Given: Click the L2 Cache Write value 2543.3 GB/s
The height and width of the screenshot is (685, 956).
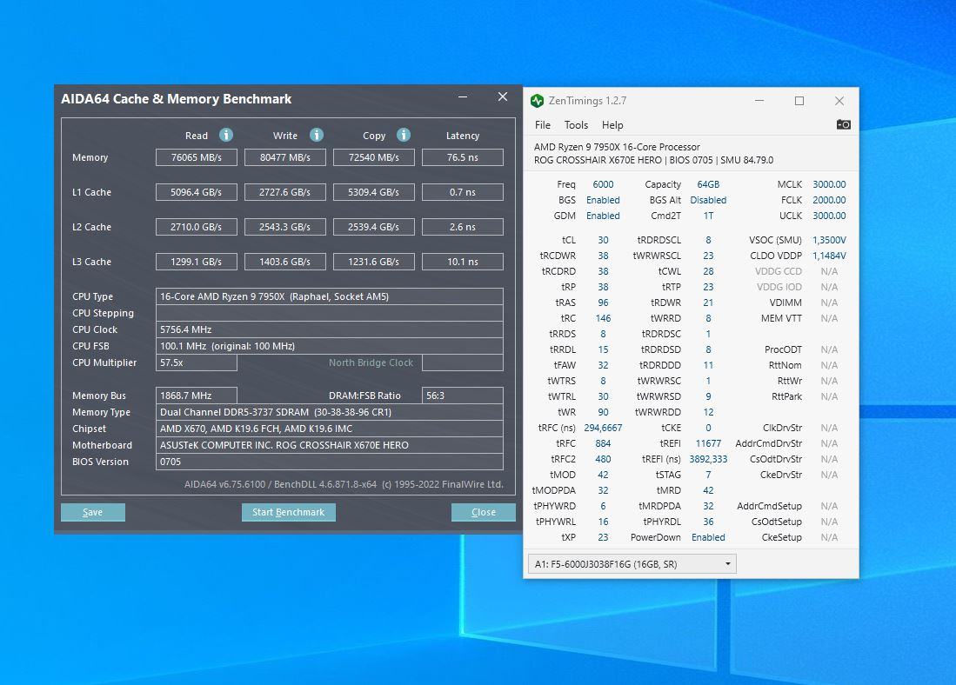Looking at the screenshot, I should tap(284, 227).
